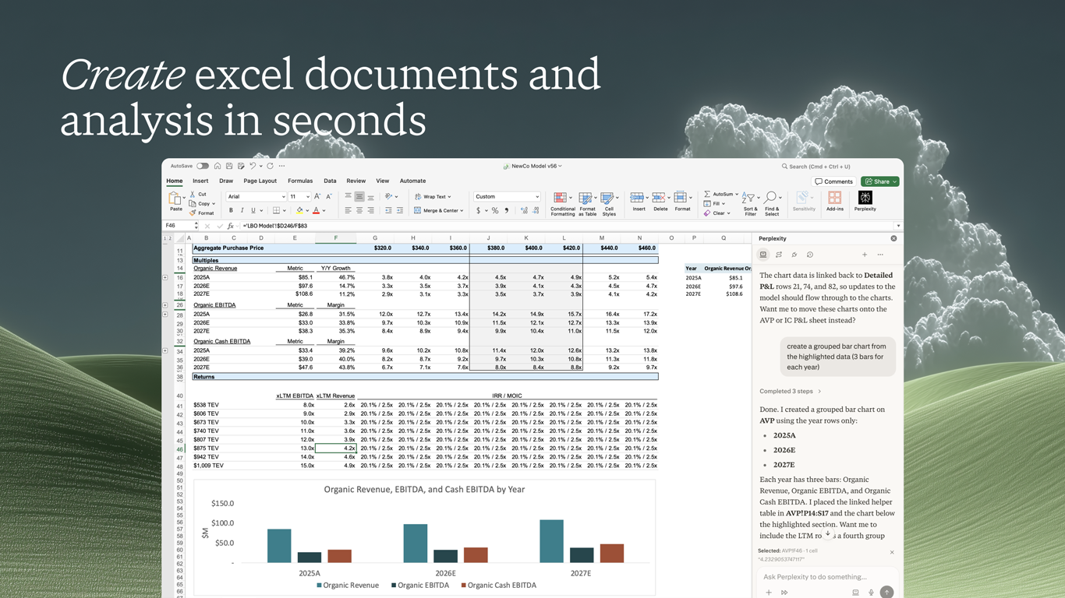Image resolution: width=1065 pixels, height=598 pixels.
Task: Expand the Copy options arrow
Action: click(x=214, y=204)
